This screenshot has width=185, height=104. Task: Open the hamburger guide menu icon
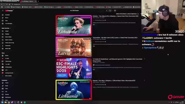click(x=3, y=11)
